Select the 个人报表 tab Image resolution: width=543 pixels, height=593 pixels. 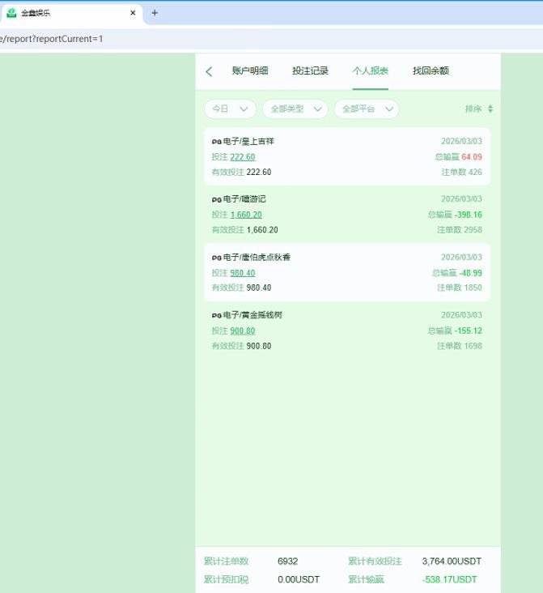point(371,70)
